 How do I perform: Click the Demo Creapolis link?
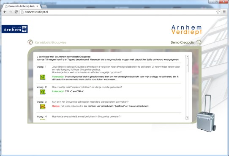(182, 43)
